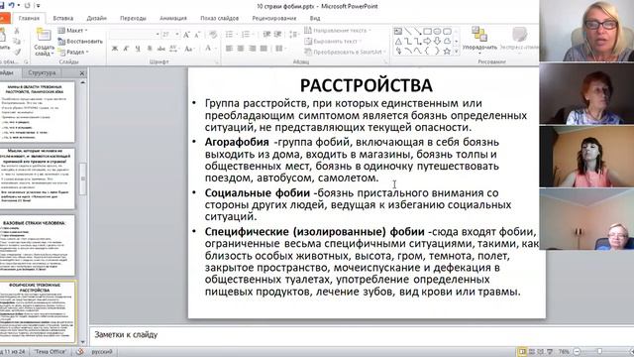Viewport: 634px width, 357px height.
Task: Click the Format Painter brush icon
Action: click(x=17, y=52)
